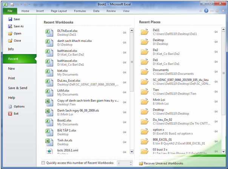Pin the Minh Loi folder in Recent Places
Image resolution: width=228 pixels, height=169 pixels.
click(216, 102)
